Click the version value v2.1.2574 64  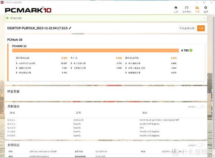101,152
